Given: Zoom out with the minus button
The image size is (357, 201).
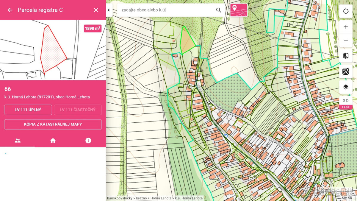Looking at the screenshot, I should (x=346, y=40).
